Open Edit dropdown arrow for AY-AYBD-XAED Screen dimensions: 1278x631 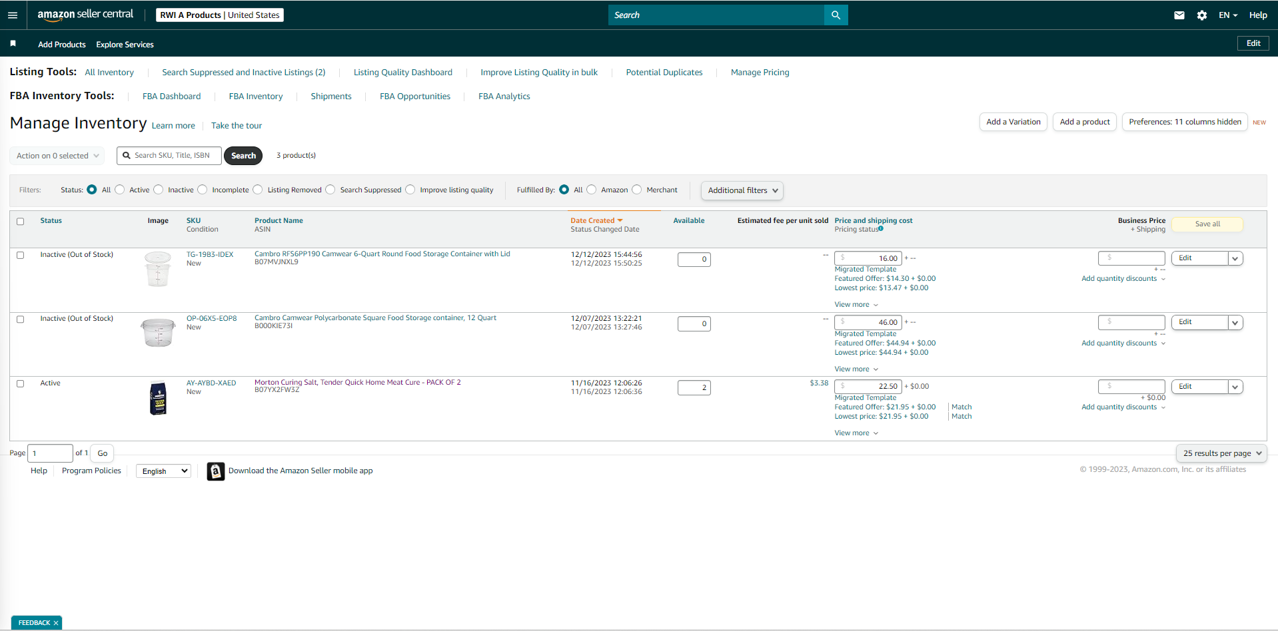[x=1235, y=387]
